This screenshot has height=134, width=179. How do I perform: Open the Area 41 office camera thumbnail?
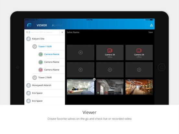coord(81,87)
